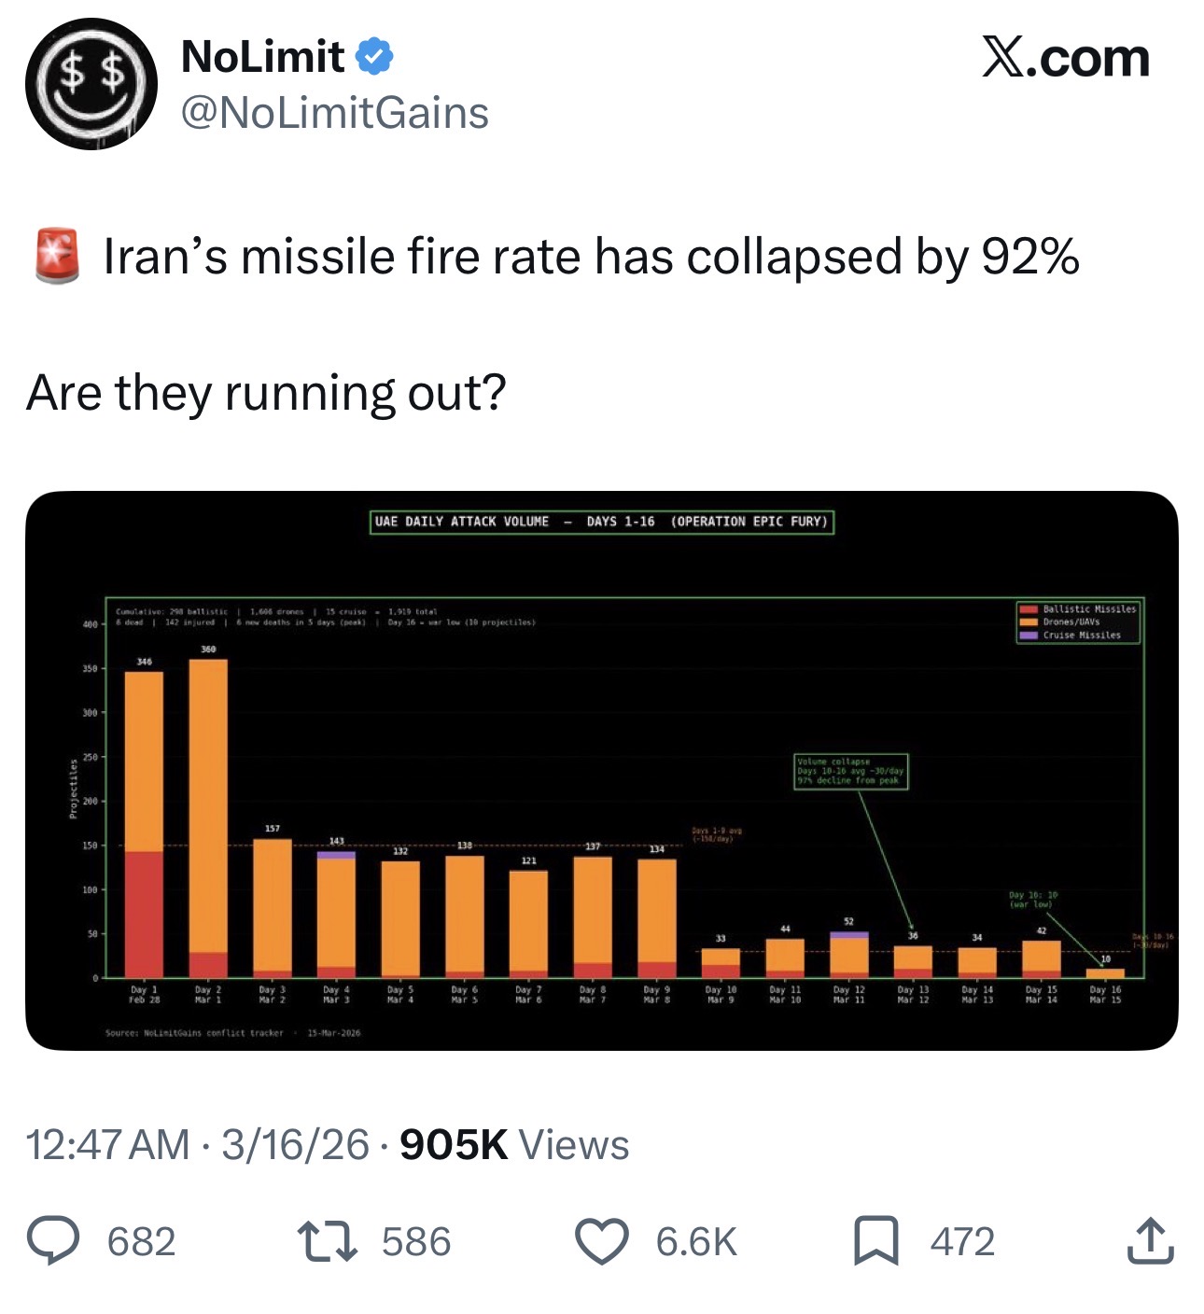Click the Ballistic Missiles red legend swatch

[1028, 608]
